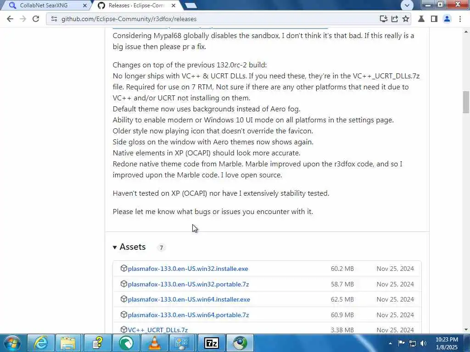
Task: Toggle the side panel icon
Action: (434, 19)
